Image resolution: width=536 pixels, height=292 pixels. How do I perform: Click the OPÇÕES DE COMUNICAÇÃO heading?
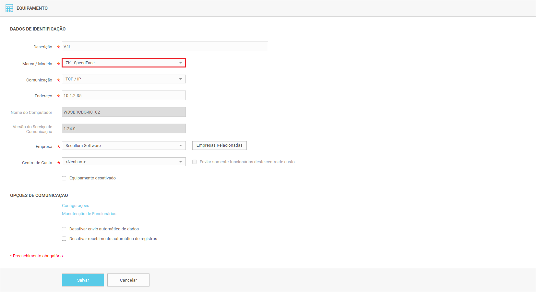[x=39, y=195]
